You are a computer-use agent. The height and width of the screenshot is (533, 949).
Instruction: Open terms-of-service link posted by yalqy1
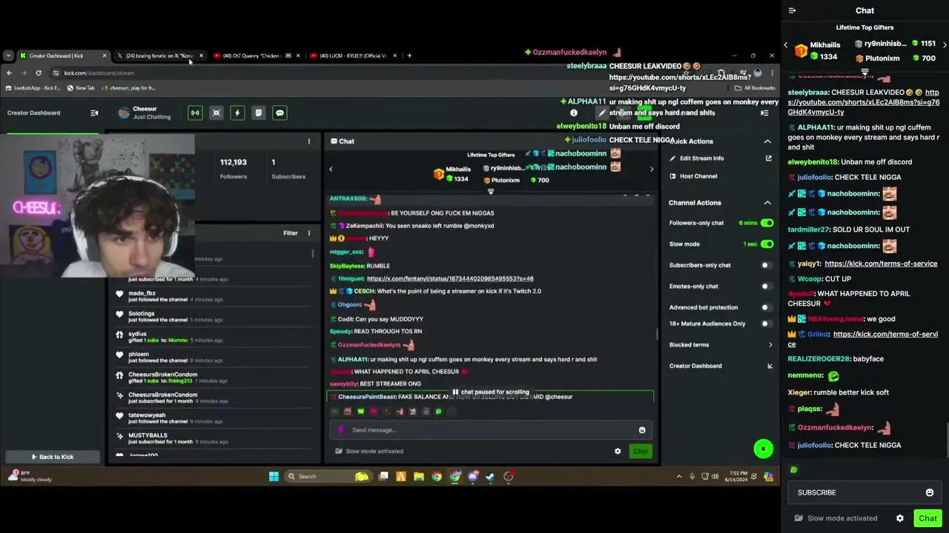[881, 264]
